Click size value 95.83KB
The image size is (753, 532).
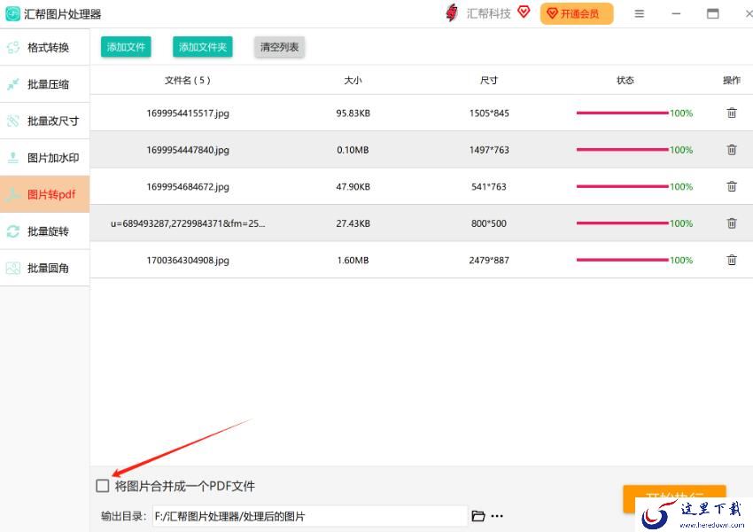353,113
